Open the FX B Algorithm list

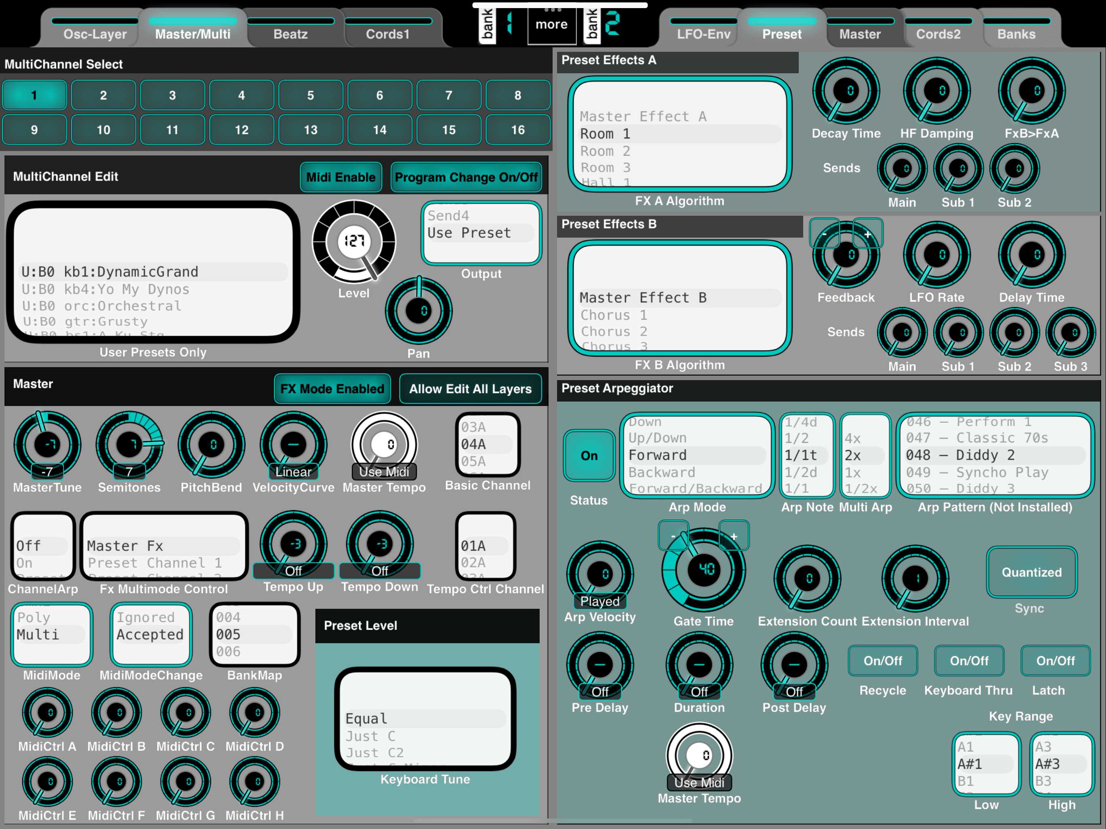[679, 298]
